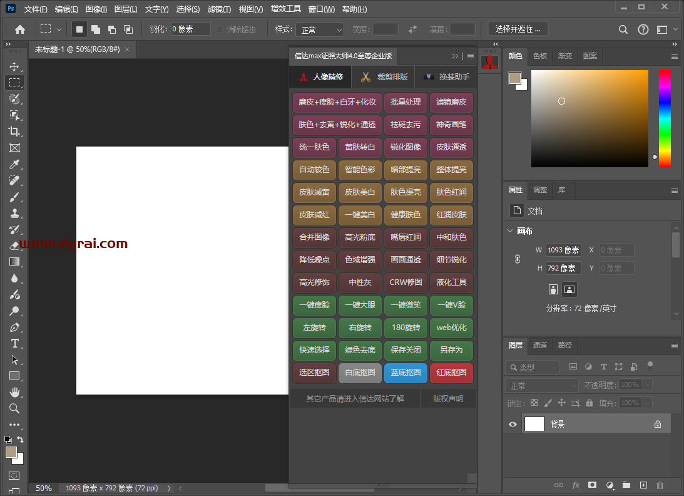Click the 选择并遮住 button
Image resolution: width=684 pixels, height=496 pixels.
click(x=518, y=29)
